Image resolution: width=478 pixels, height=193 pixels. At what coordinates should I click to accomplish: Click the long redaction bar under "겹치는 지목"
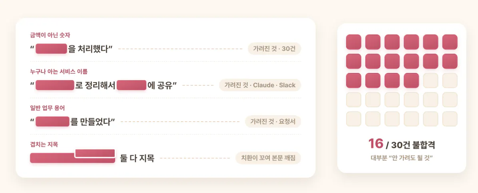click(73, 158)
